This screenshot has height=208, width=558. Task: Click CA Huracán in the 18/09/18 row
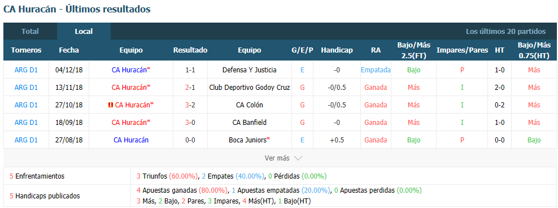tap(131, 123)
